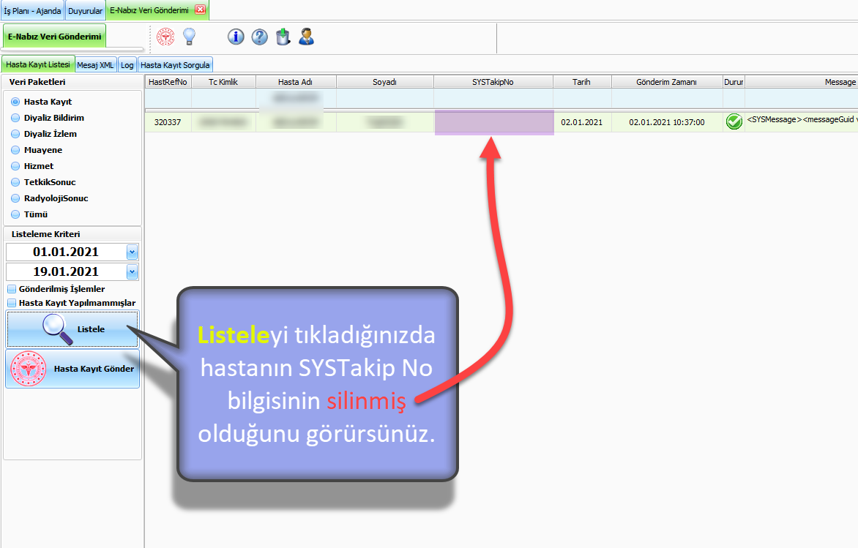Screen dimensions: 858x548
Task: Sort by the Soyadı column header
Action: [x=384, y=82]
